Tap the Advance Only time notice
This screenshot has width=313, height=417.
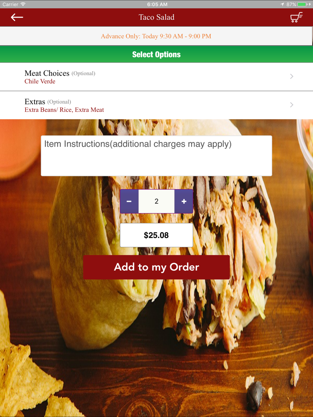(156, 36)
